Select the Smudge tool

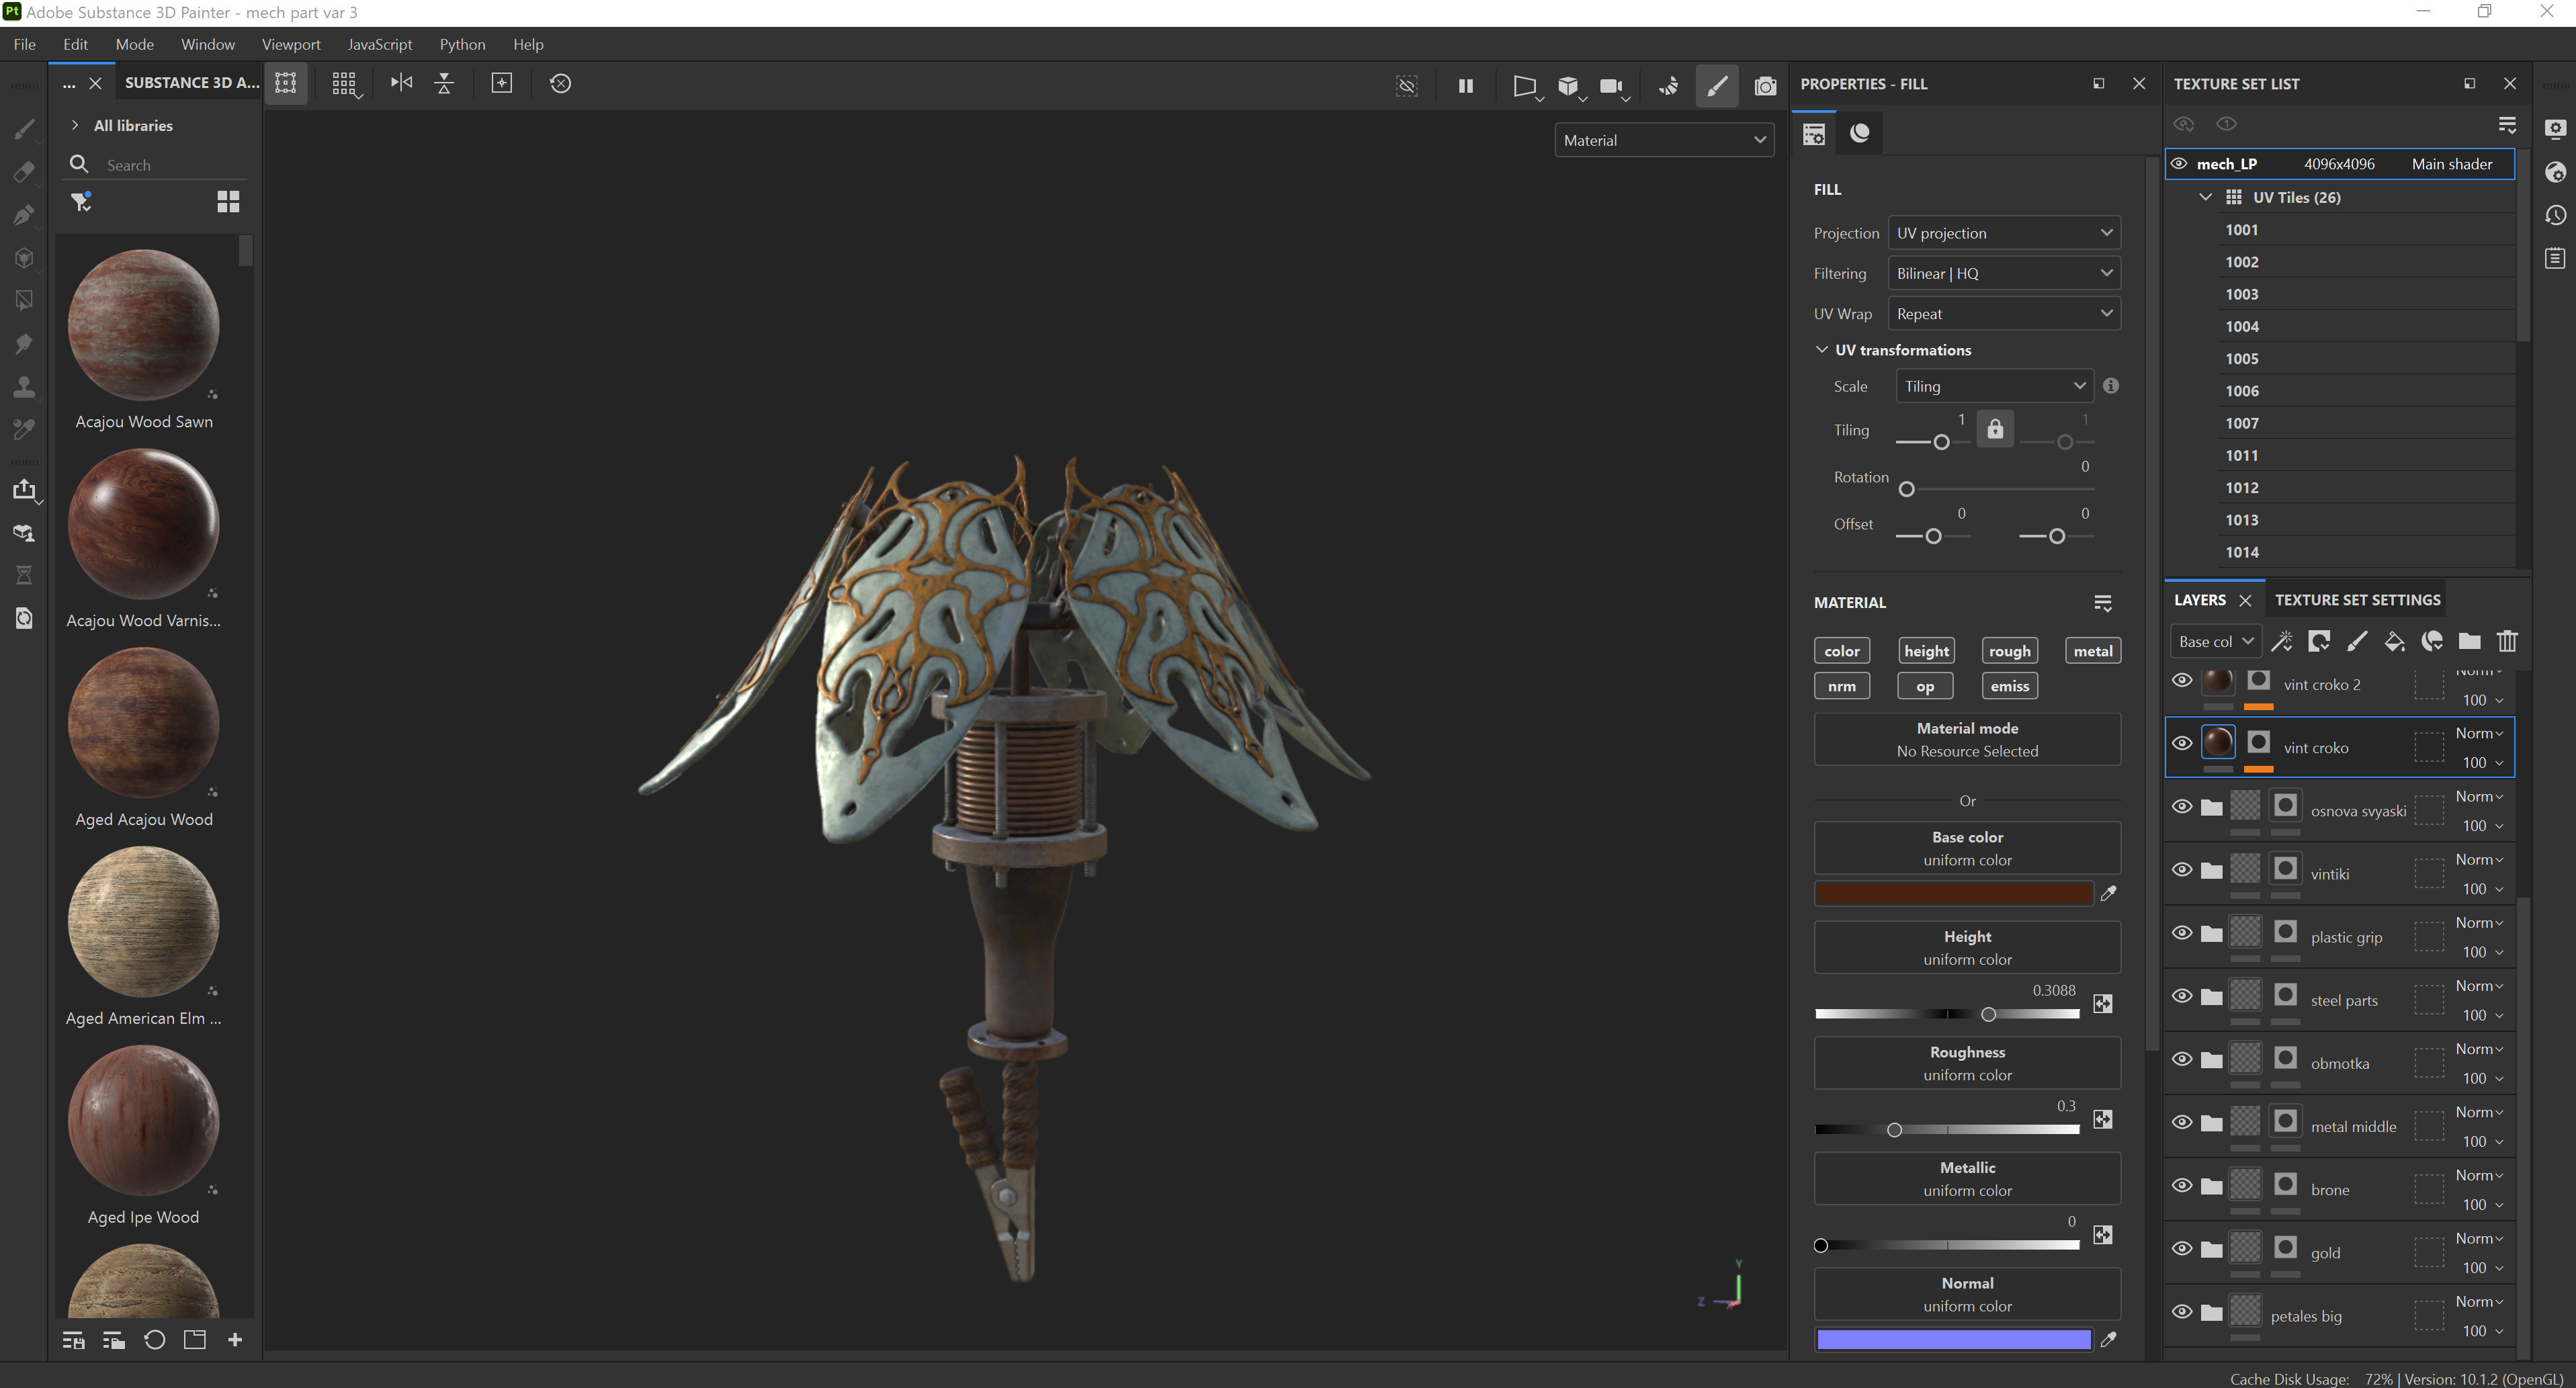(24, 344)
